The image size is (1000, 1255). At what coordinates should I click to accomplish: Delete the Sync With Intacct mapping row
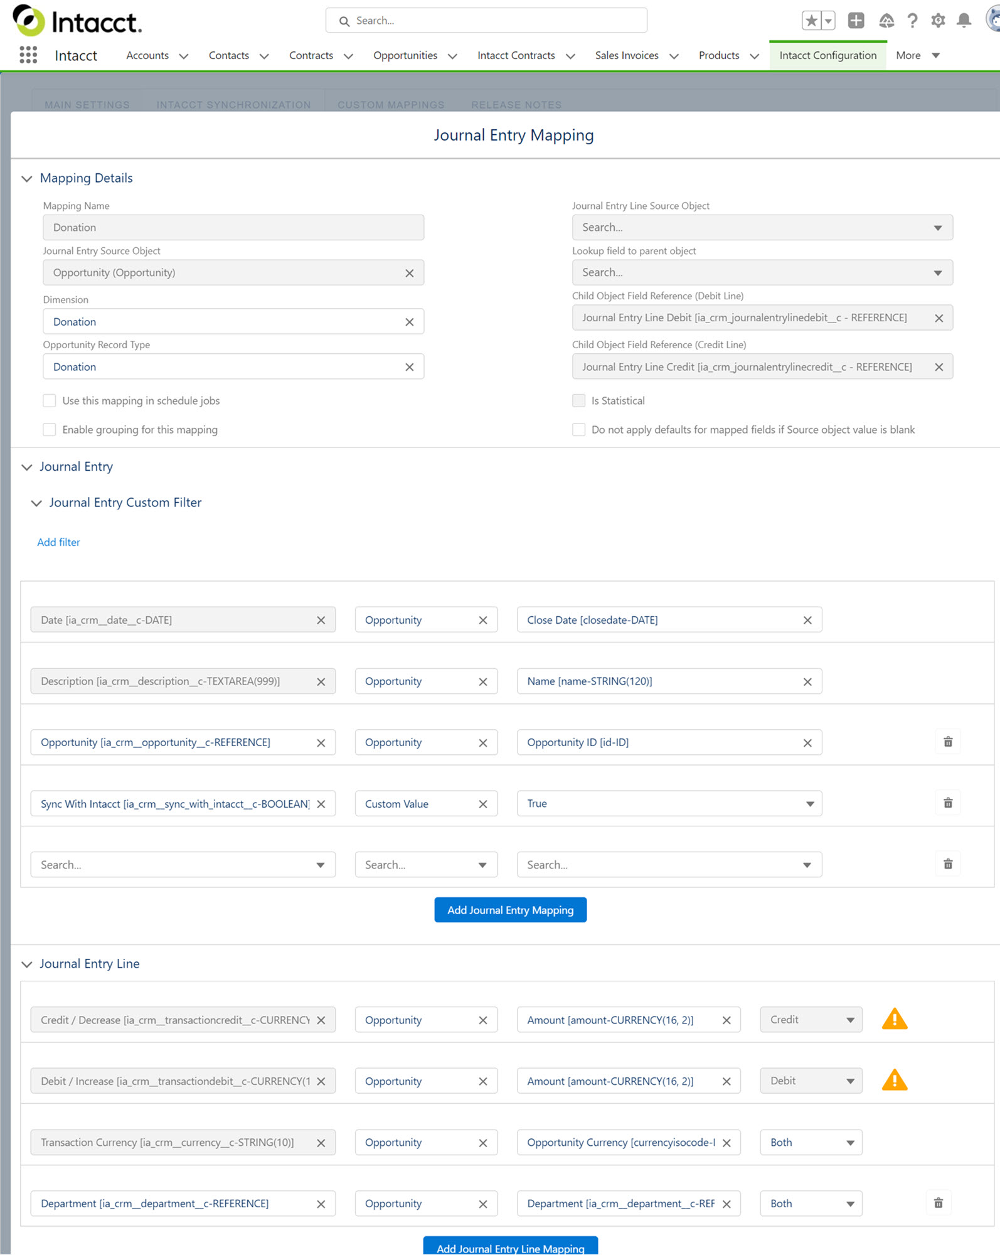coord(948,803)
